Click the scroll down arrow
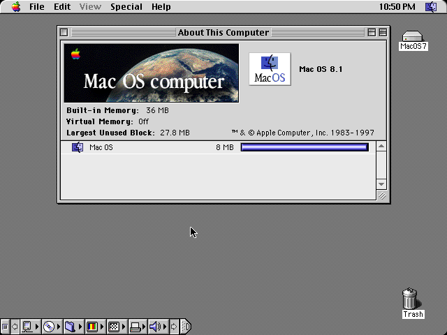The height and width of the screenshot is (335, 447). (x=381, y=184)
